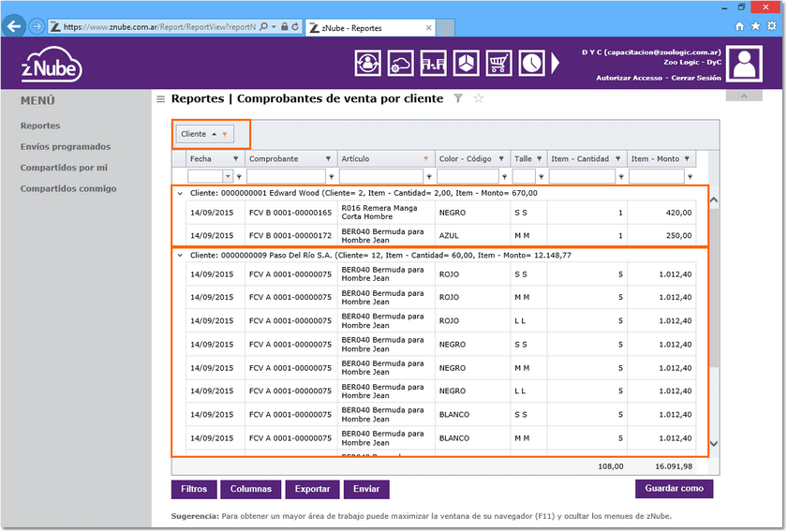Click the Talle filter input box
This screenshot has width=787, height=532.
pyautogui.click(x=524, y=176)
